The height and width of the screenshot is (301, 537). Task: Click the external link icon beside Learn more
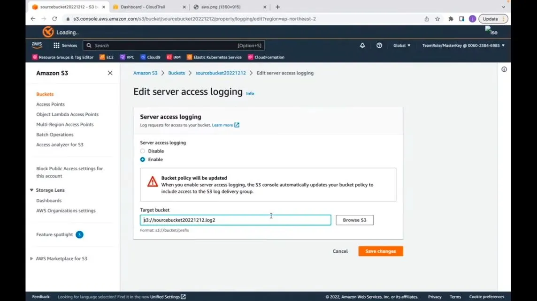coord(237,125)
